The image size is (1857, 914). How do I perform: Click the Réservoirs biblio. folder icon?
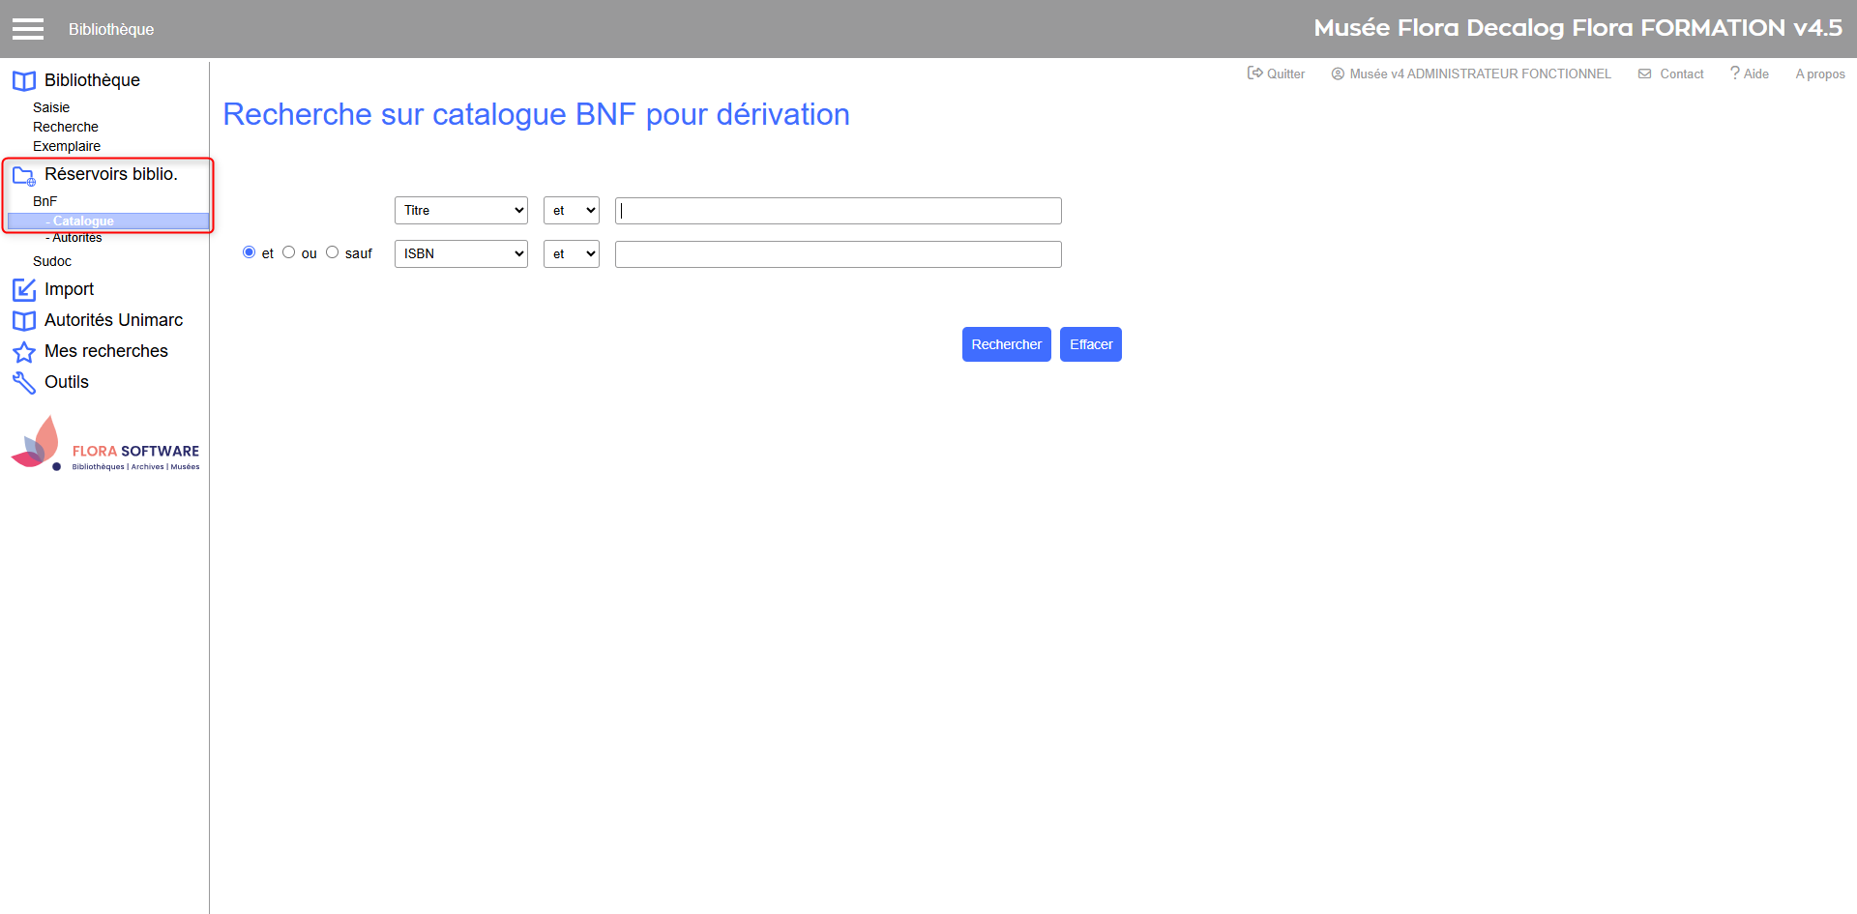24,175
